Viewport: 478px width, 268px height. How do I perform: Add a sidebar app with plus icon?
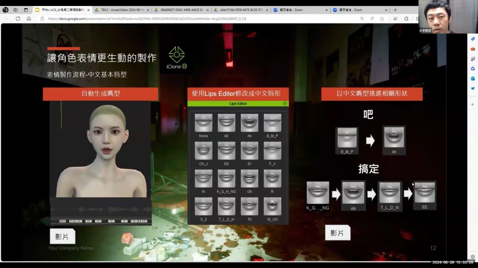473,104
